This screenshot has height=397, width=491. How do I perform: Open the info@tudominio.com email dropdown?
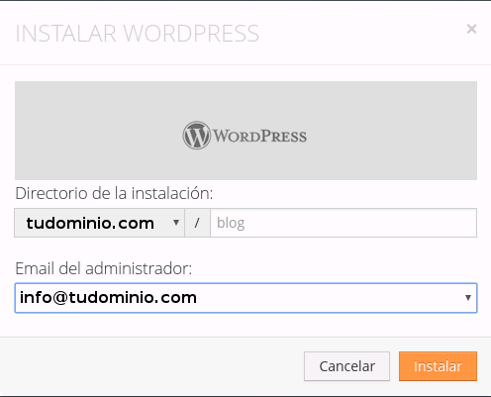[x=245, y=298]
